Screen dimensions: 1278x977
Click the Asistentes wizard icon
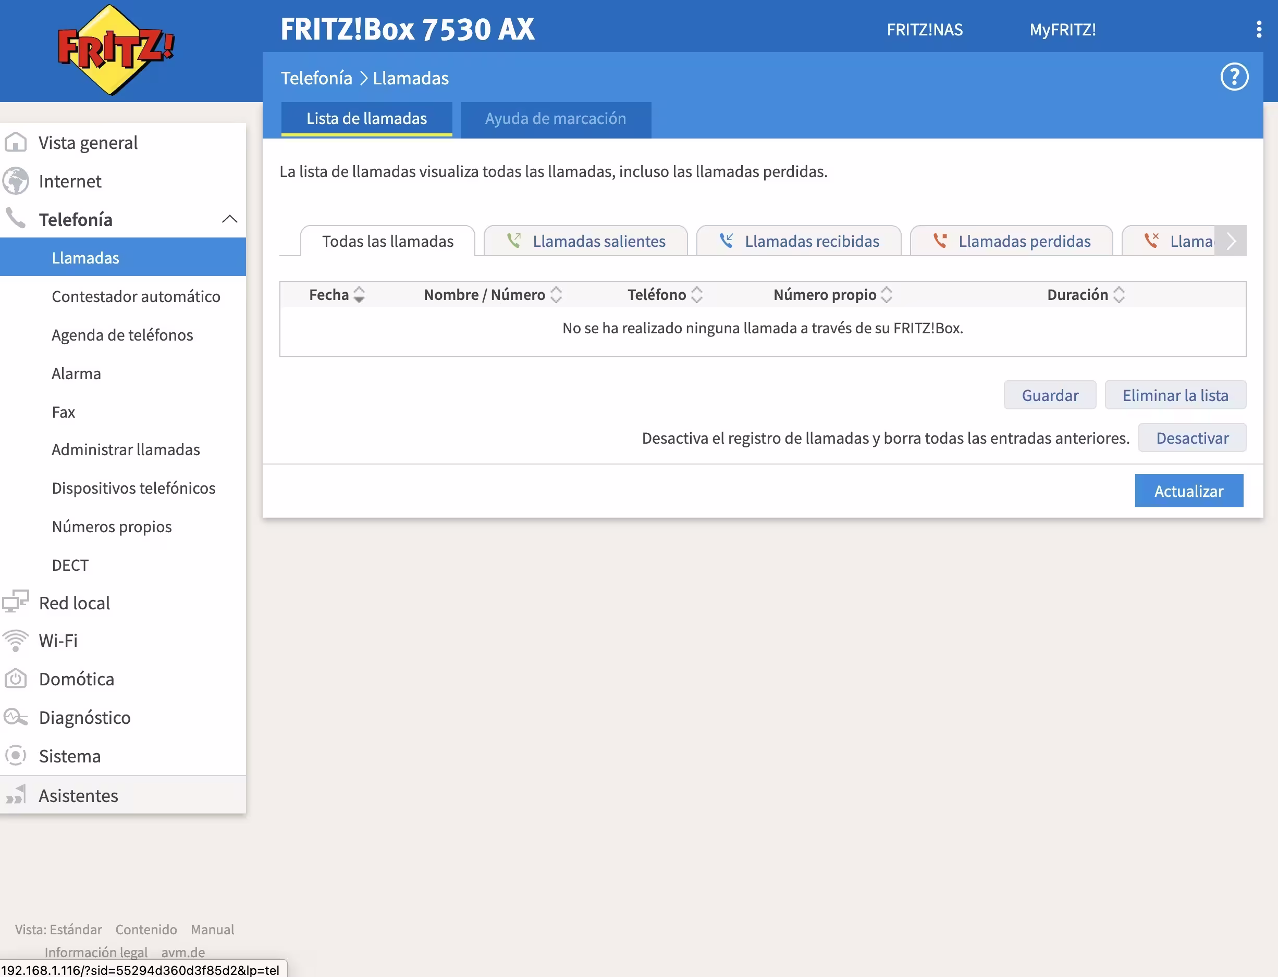(16, 794)
